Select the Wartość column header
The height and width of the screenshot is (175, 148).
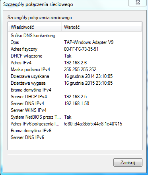coord(101,27)
